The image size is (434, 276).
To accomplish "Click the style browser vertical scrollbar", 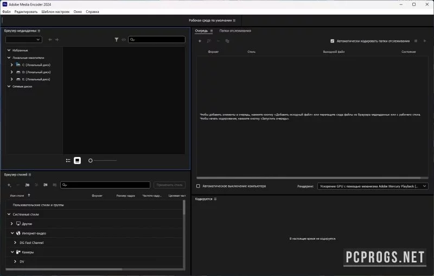I will tap(184, 208).
